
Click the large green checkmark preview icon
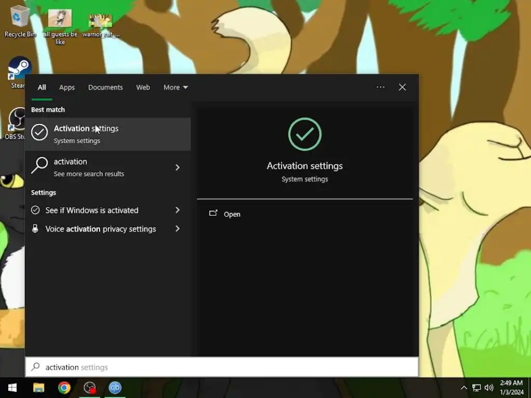pyautogui.click(x=305, y=134)
